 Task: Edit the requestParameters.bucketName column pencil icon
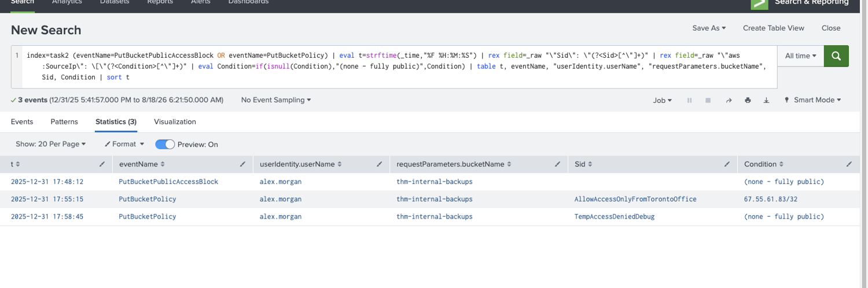click(x=558, y=164)
